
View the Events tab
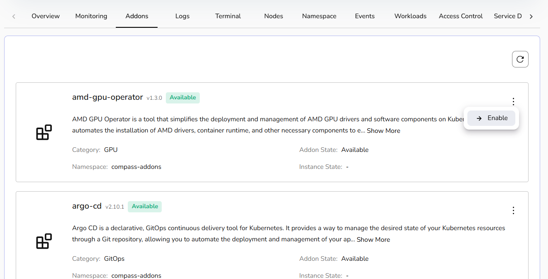[364, 16]
